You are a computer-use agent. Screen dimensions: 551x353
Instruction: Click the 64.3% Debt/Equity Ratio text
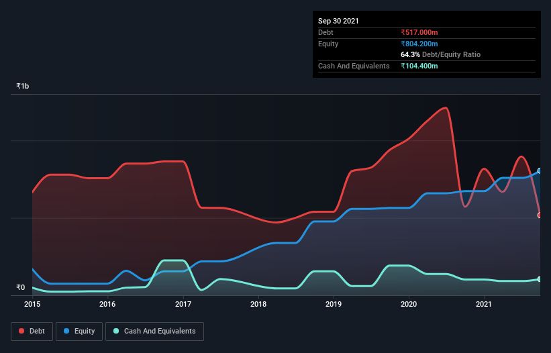[x=441, y=54]
